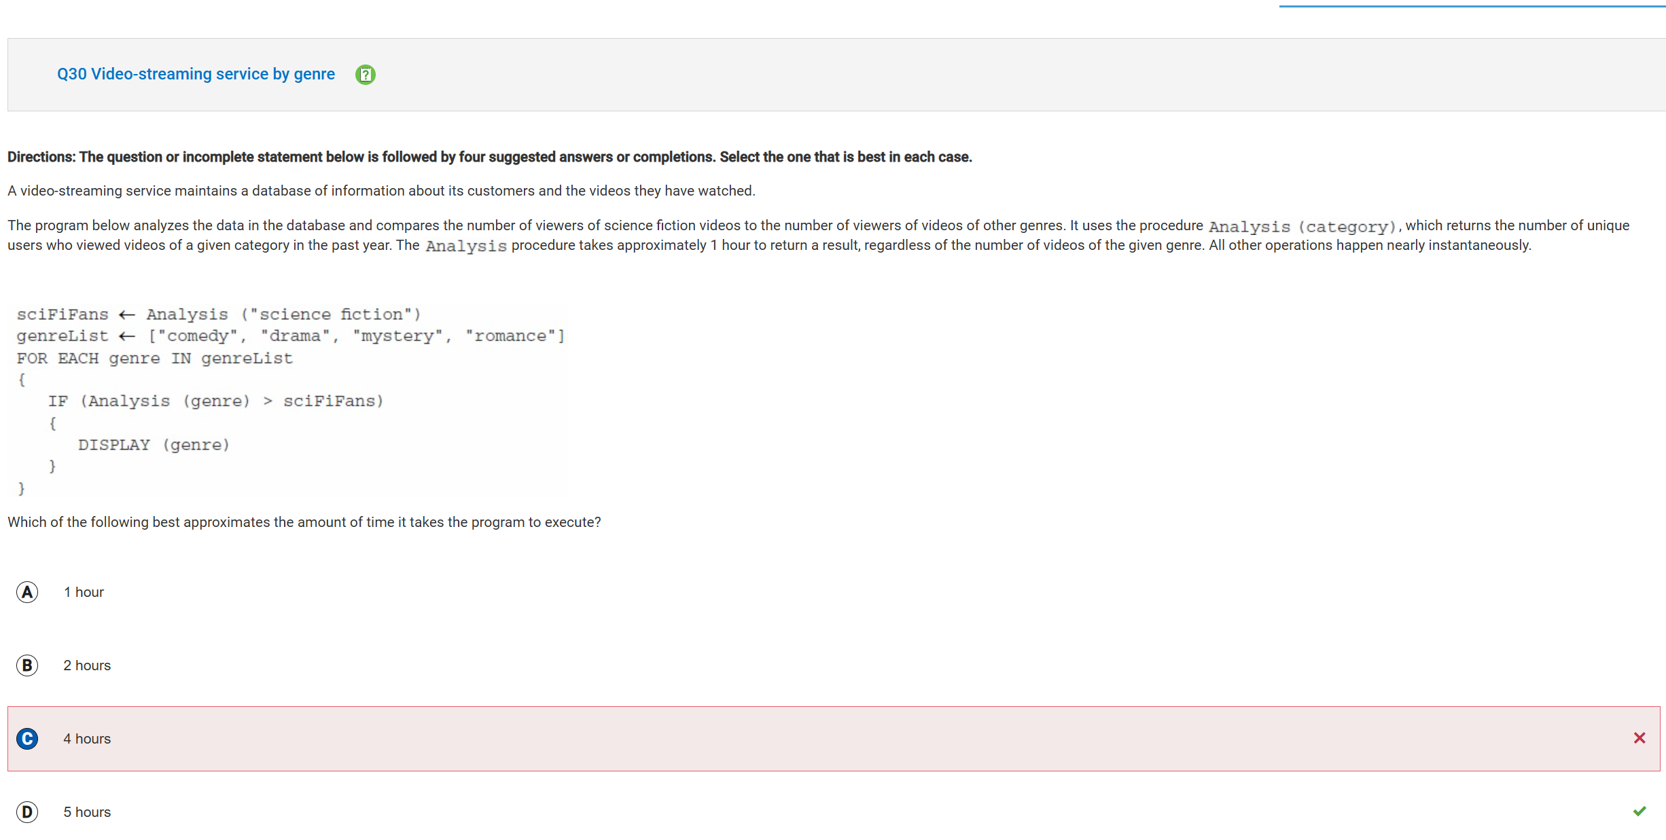Viewport: 1666px width, 840px height.
Task: Click the red X incorrect mark
Action: point(1640,738)
